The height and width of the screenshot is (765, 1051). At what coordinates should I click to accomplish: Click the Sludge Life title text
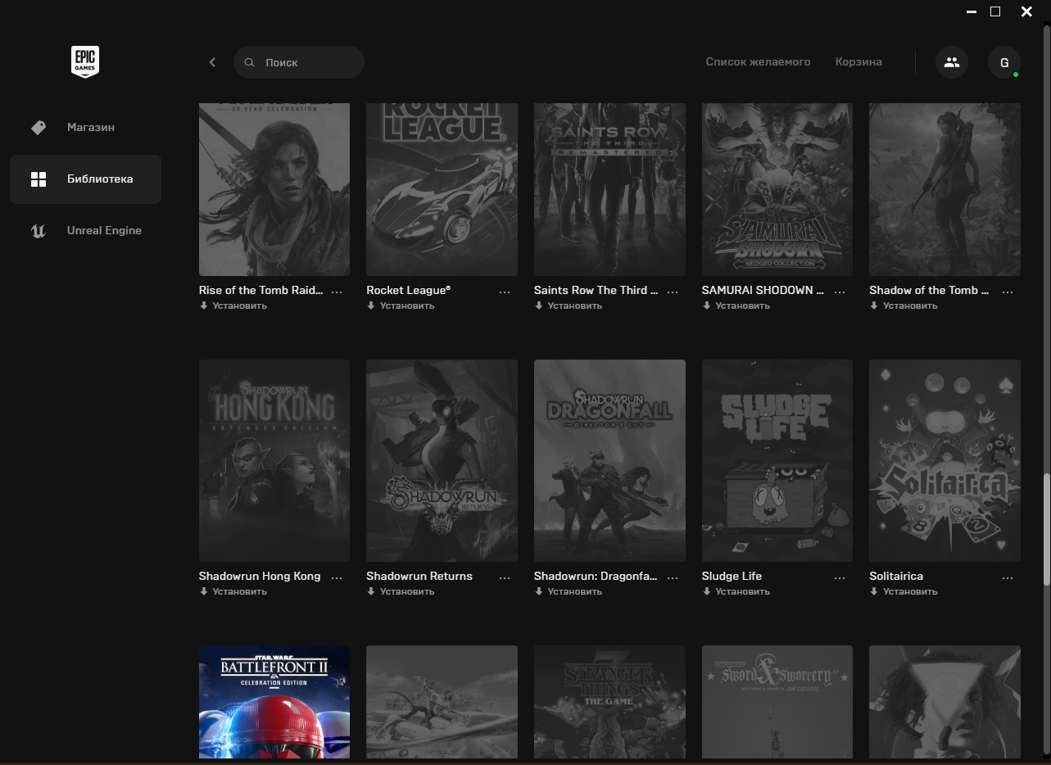(x=732, y=576)
